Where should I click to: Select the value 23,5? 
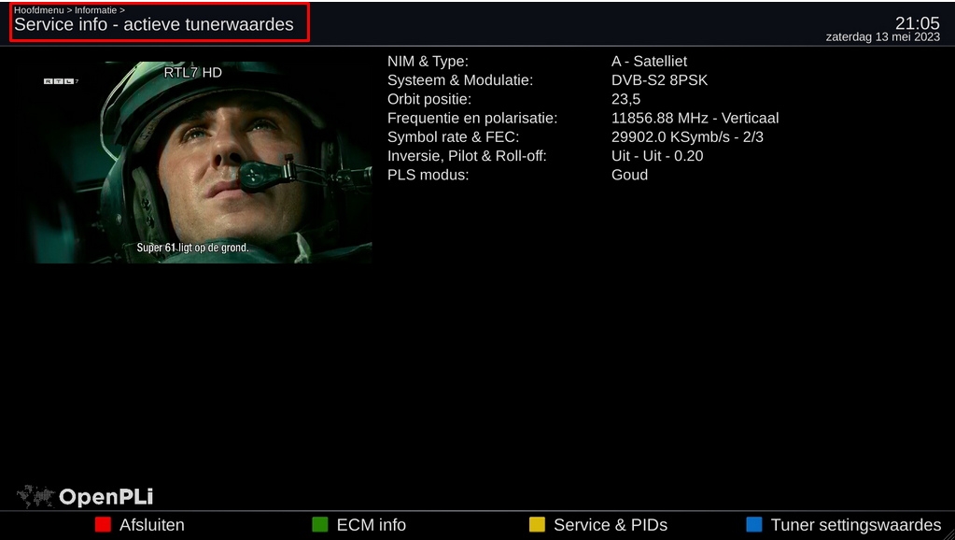[626, 99]
